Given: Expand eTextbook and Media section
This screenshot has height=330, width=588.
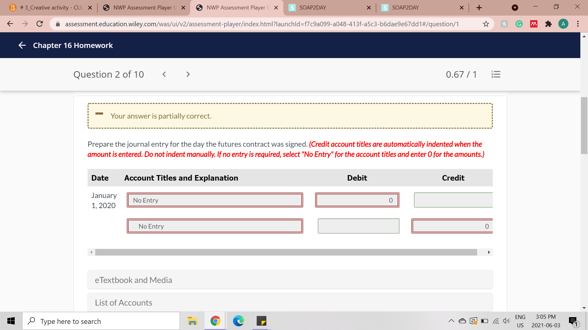Looking at the screenshot, I should [x=290, y=280].
